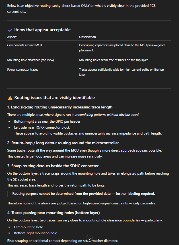Click the "Mounting hole clearance (top view)" cell
The height and width of the screenshot is (245, 179).
tap(30, 60)
